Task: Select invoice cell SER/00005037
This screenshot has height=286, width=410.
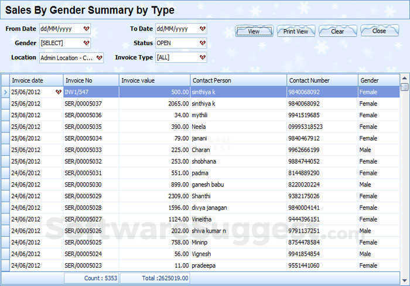Action: click(91, 104)
